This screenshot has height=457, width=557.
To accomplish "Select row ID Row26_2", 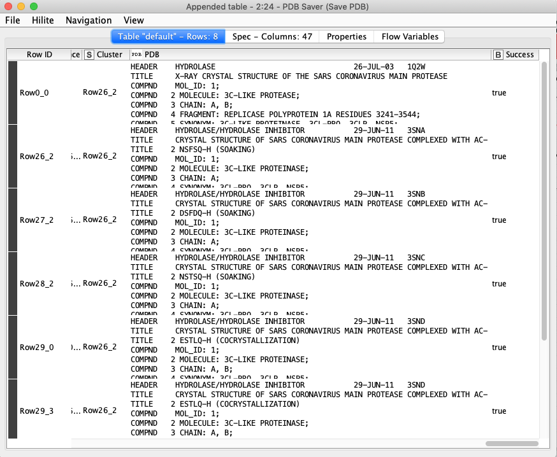I will point(36,157).
